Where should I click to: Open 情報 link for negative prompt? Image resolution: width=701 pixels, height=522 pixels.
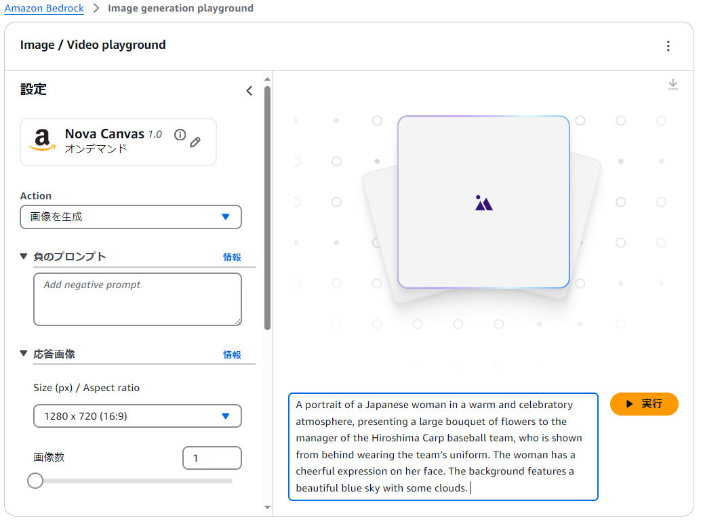(232, 257)
